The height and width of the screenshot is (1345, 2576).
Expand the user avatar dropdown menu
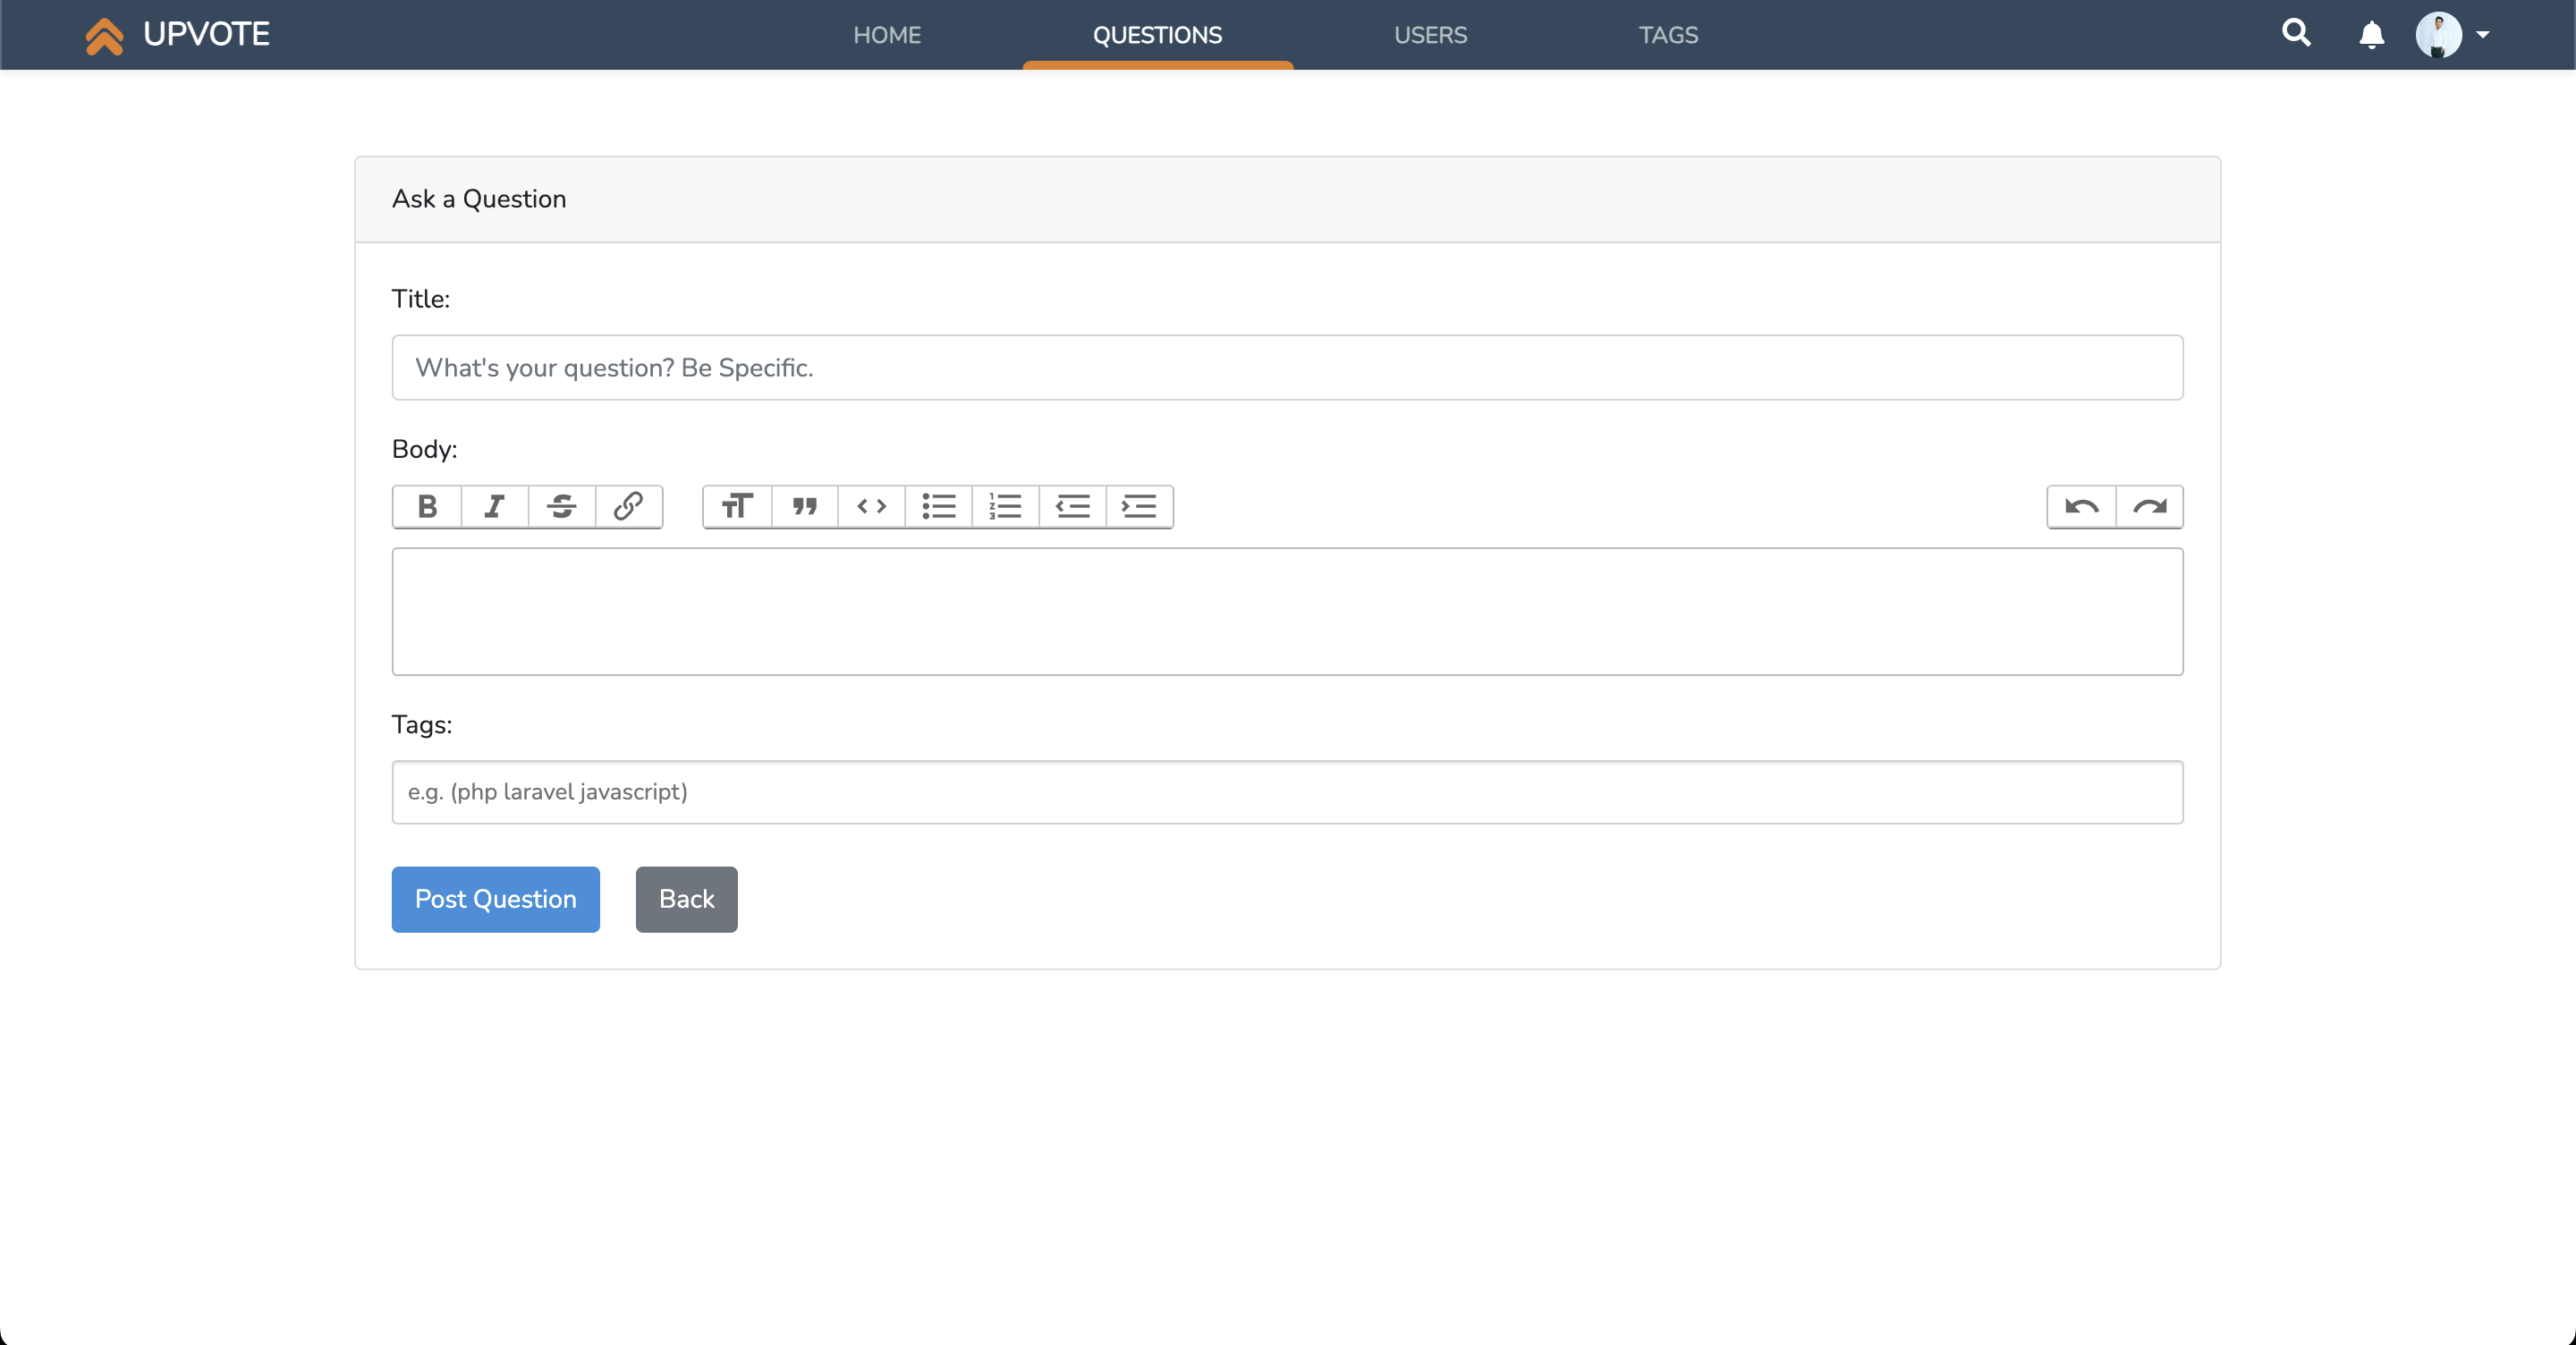(2453, 35)
